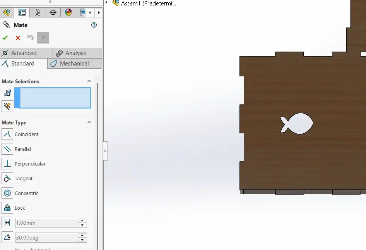The image size is (366, 250).
Task: Open the DisplayManager tab
Action: [x=68, y=12]
